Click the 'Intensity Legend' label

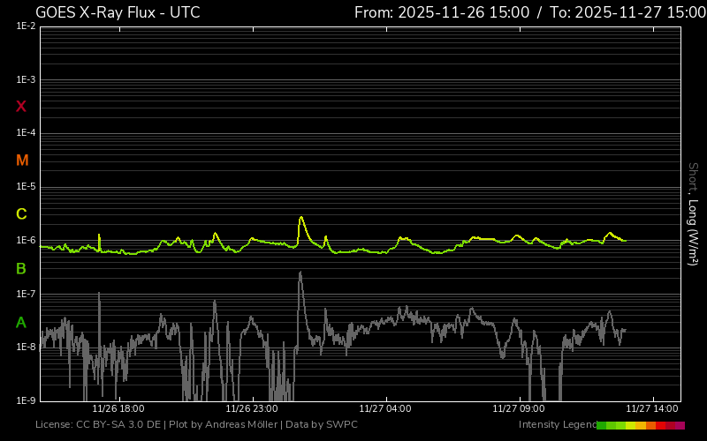pos(558,424)
